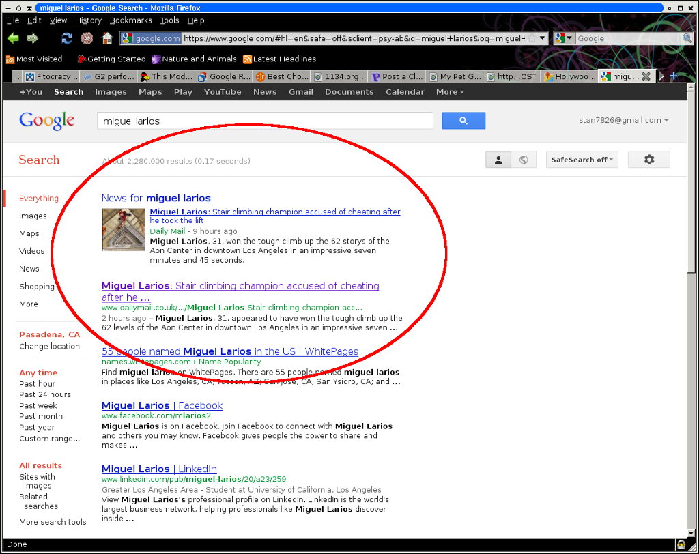This screenshot has width=699, height=554.
Task: Click the Google logo
Action: tap(47, 121)
